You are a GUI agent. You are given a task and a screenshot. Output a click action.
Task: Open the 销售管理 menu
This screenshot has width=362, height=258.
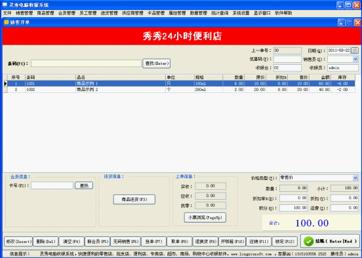tap(24, 13)
